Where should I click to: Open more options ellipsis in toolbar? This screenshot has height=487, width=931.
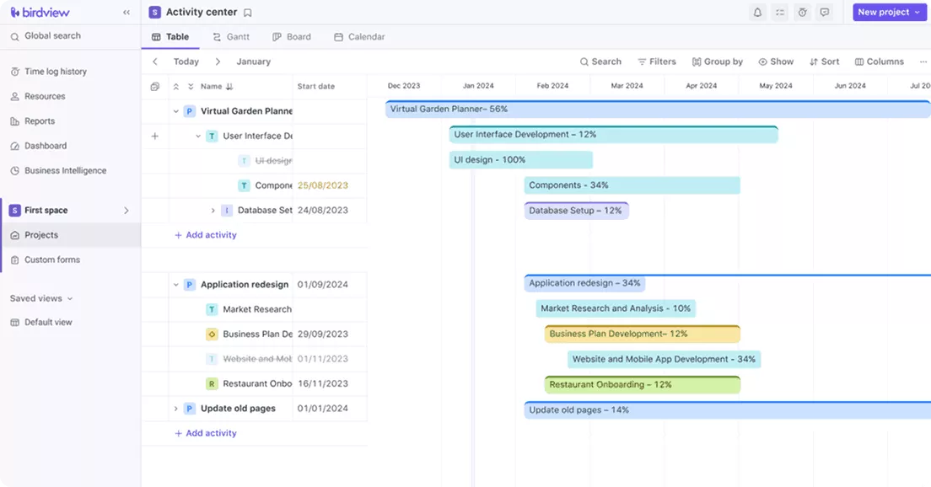pyautogui.click(x=923, y=62)
